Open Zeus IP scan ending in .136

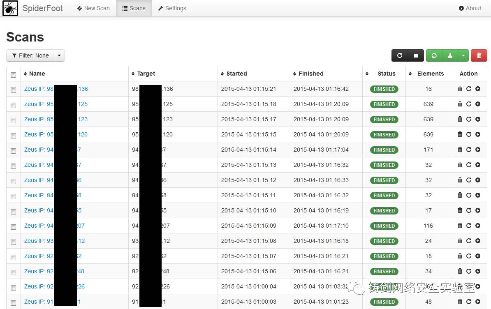(56, 89)
